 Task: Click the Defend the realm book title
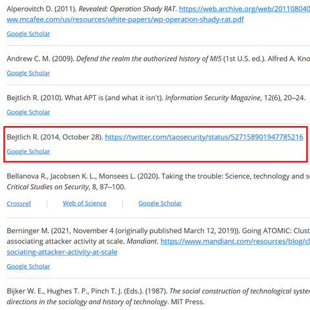click(149, 59)
